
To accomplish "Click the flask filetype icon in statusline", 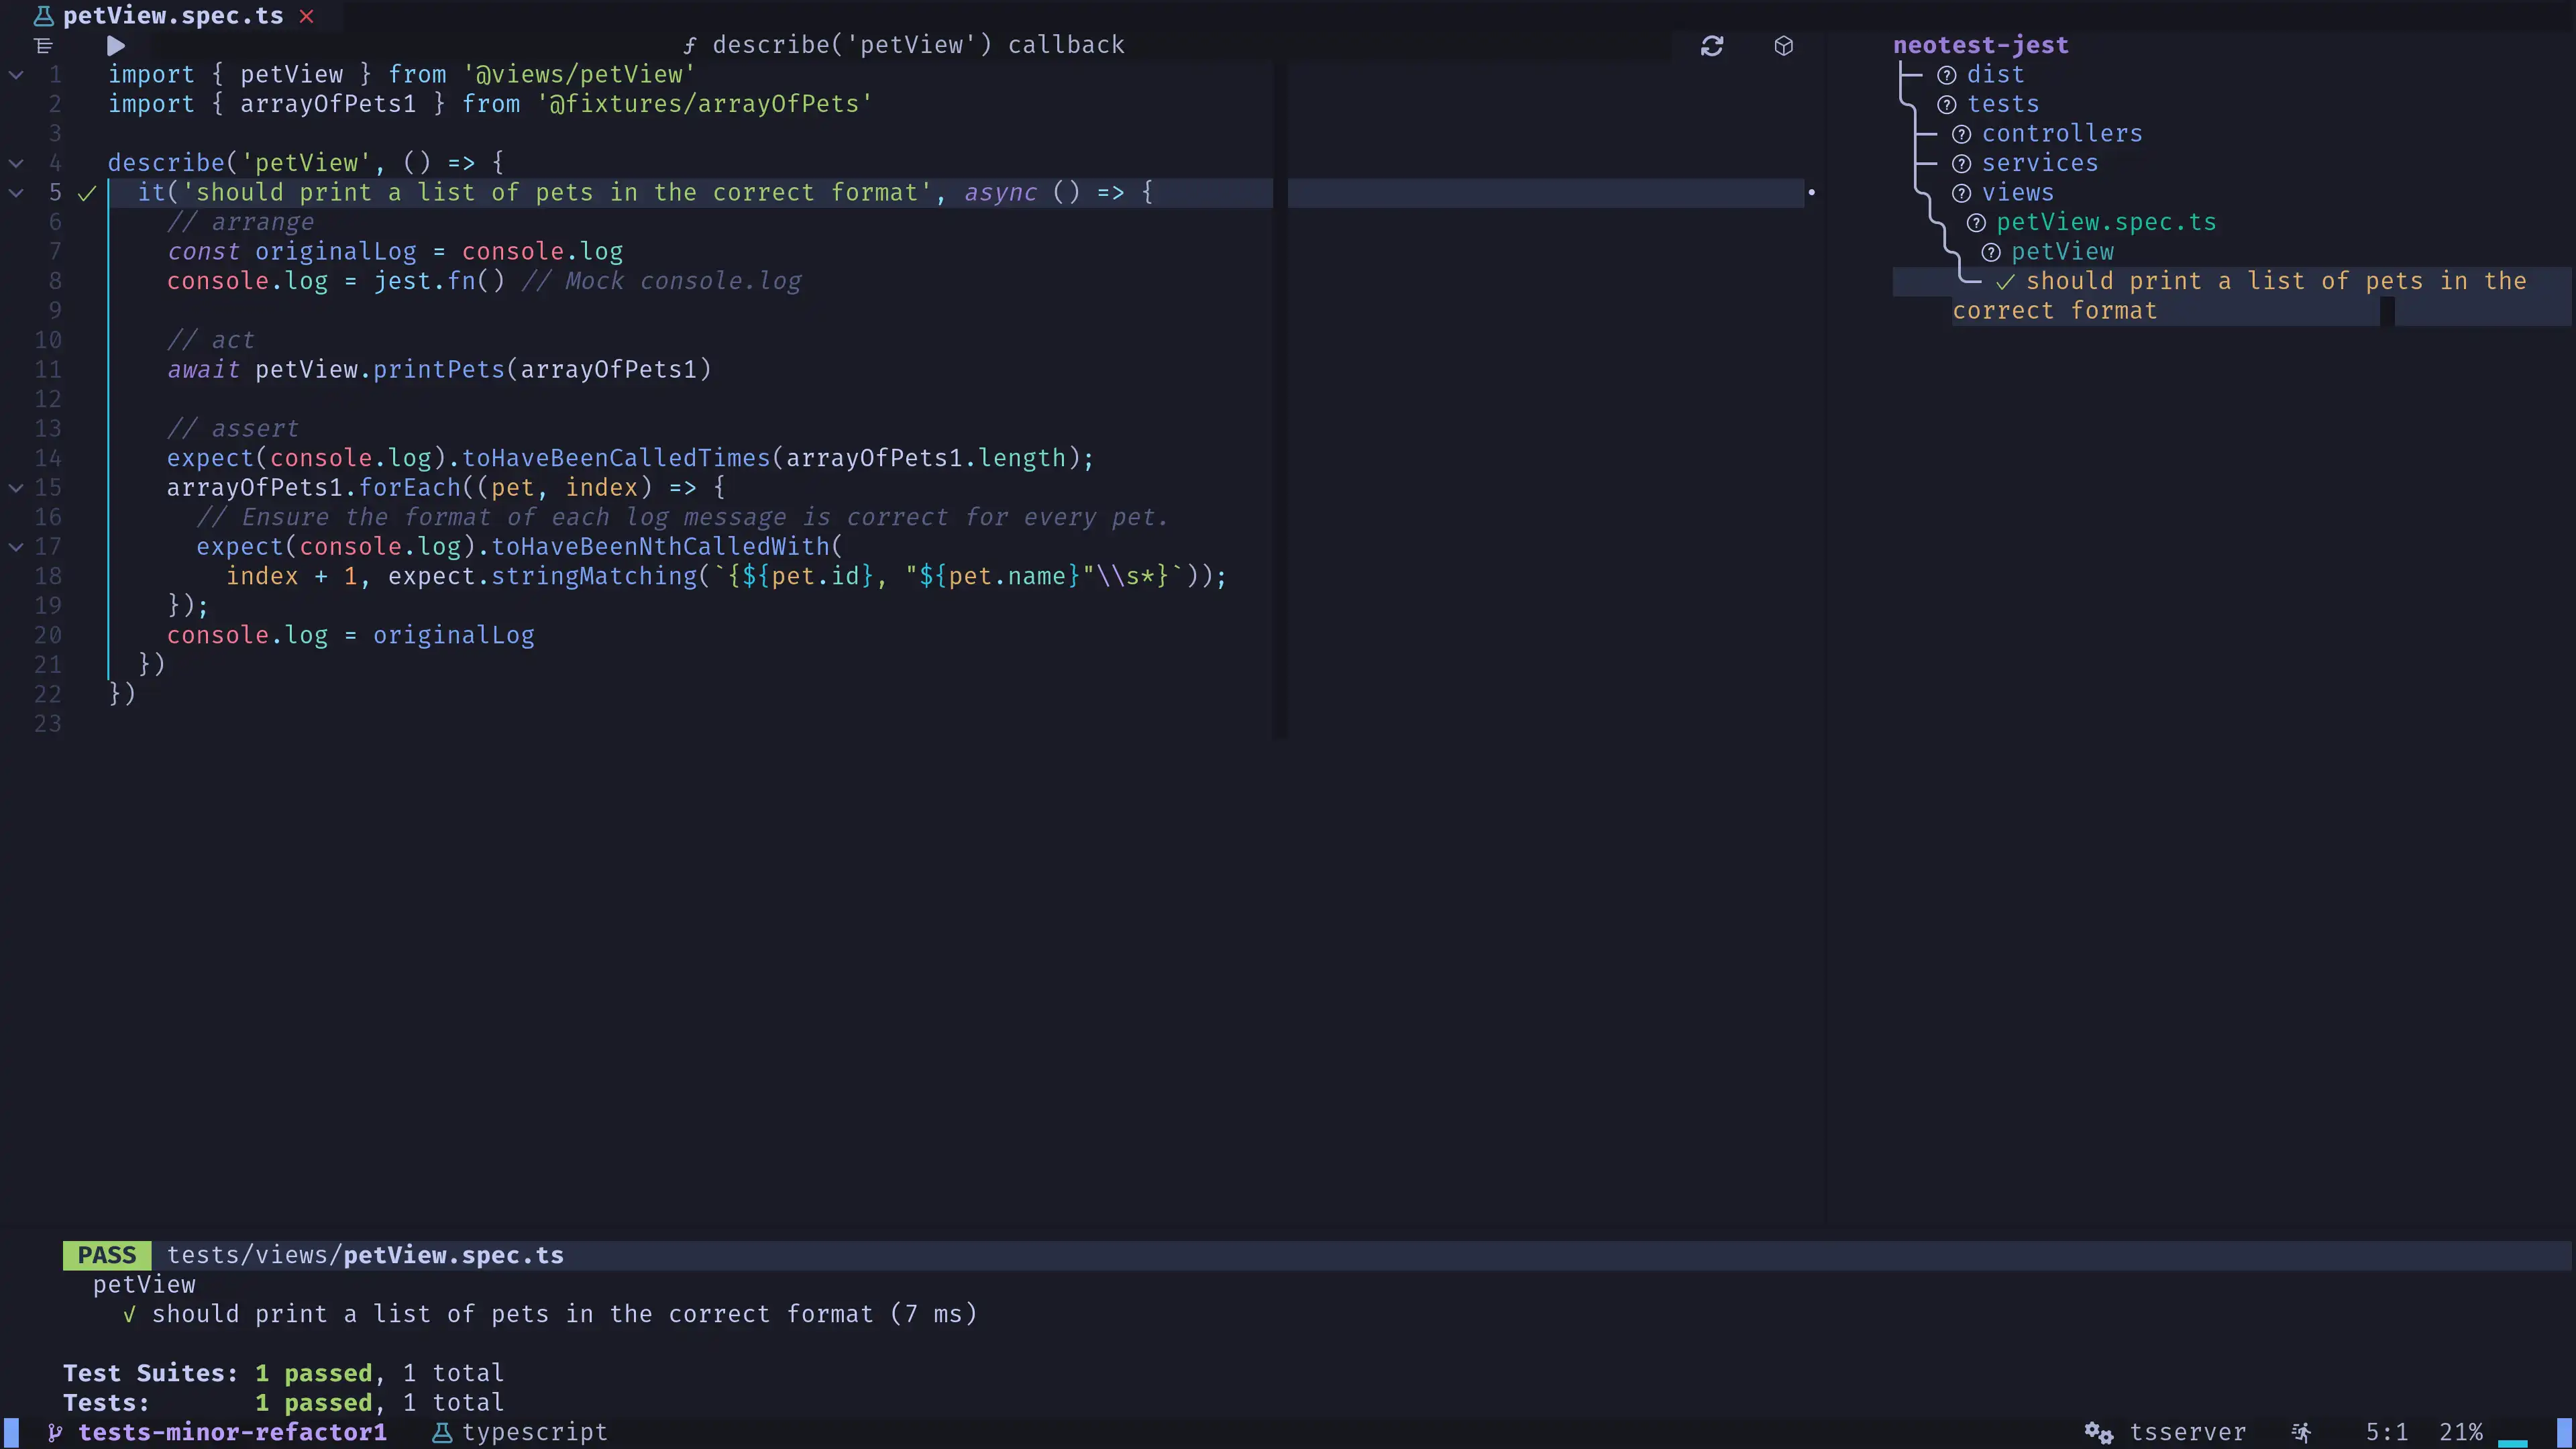I will [441, 1433].
